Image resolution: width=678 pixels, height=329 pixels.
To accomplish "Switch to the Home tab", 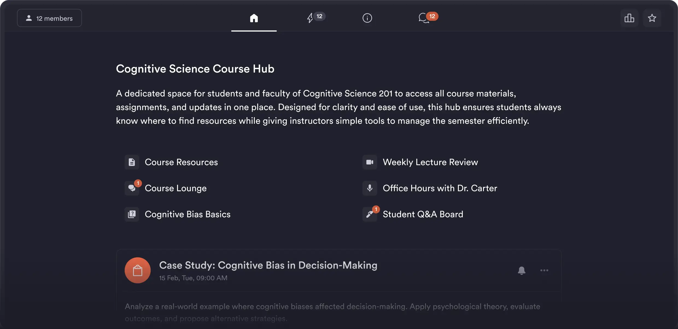I will pyautogui.click(x=253, y=18).
